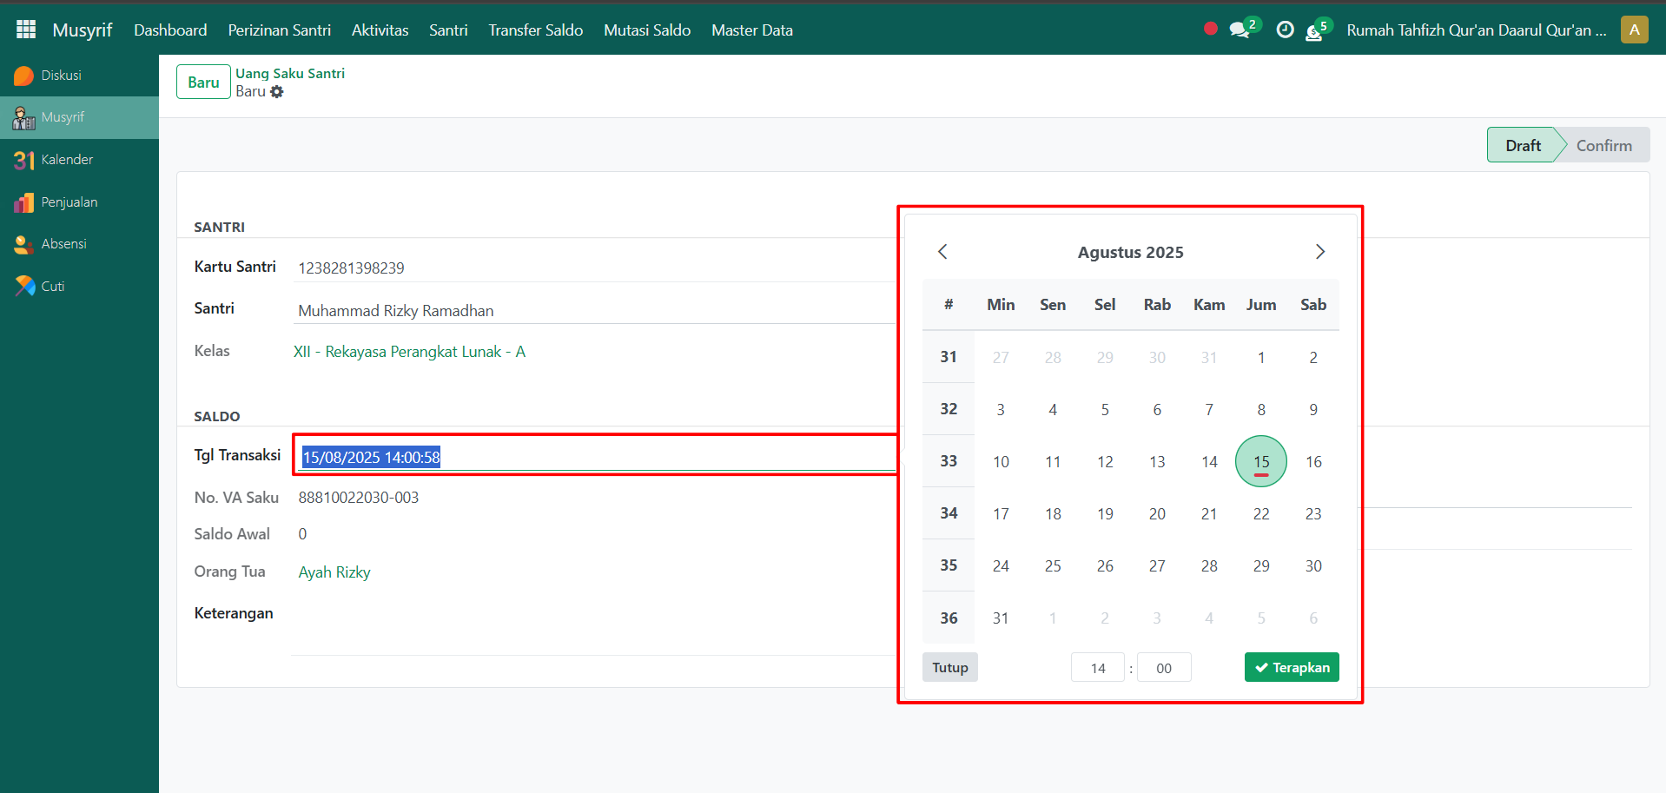The height and width of the screenshot is (793, 1666).
Task: Open the Kalender app in sidebar
Action: (x=67, y=160)
